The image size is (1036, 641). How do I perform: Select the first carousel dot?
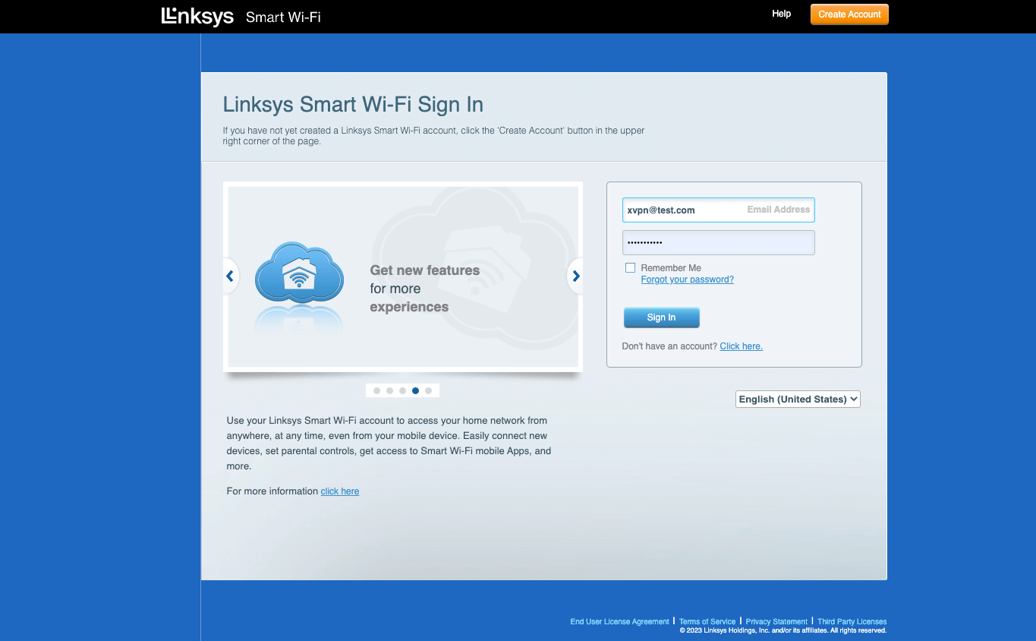(376, 390)
